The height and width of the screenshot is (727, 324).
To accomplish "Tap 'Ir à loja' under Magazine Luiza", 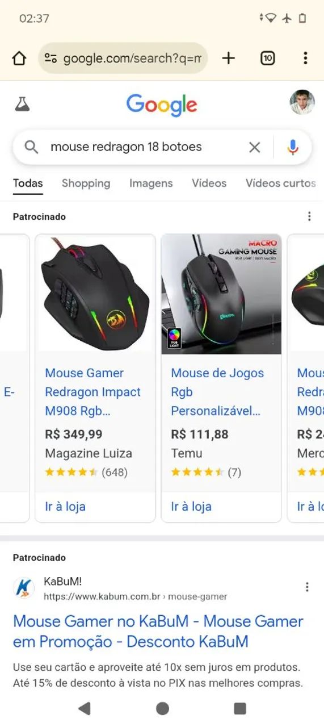I will point(65,506).
